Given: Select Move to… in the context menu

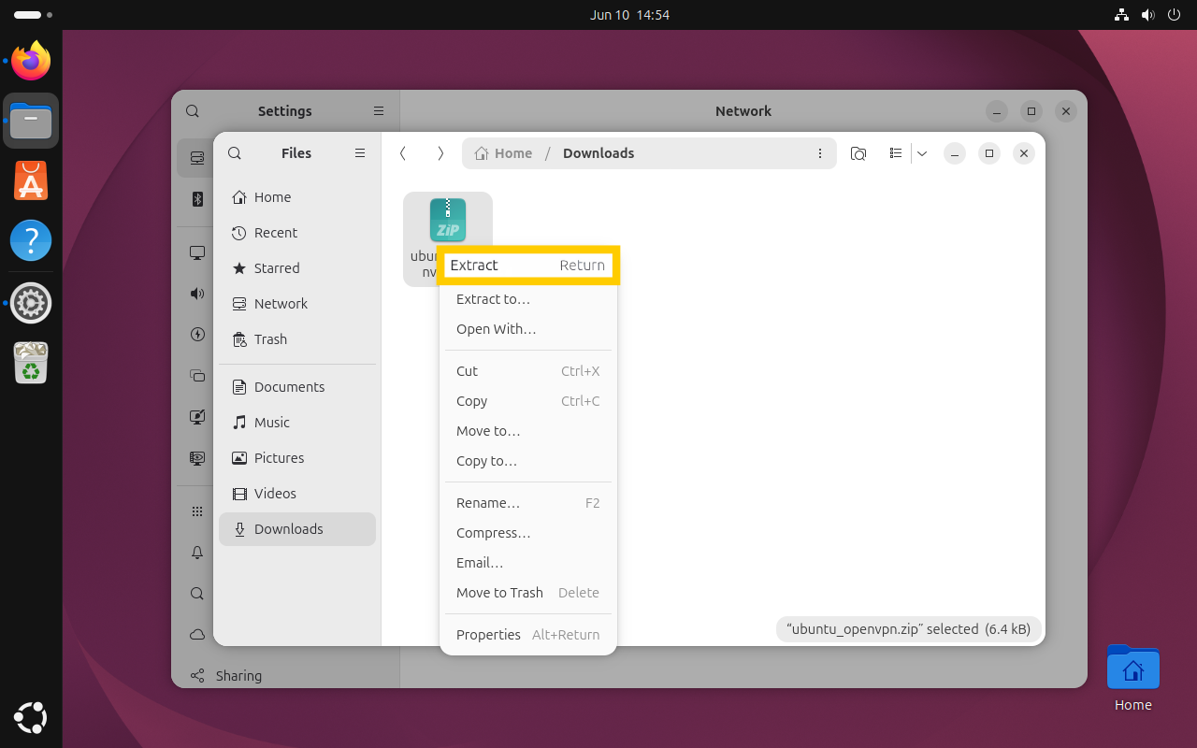Looking at the screenshot, I should 527,431.
